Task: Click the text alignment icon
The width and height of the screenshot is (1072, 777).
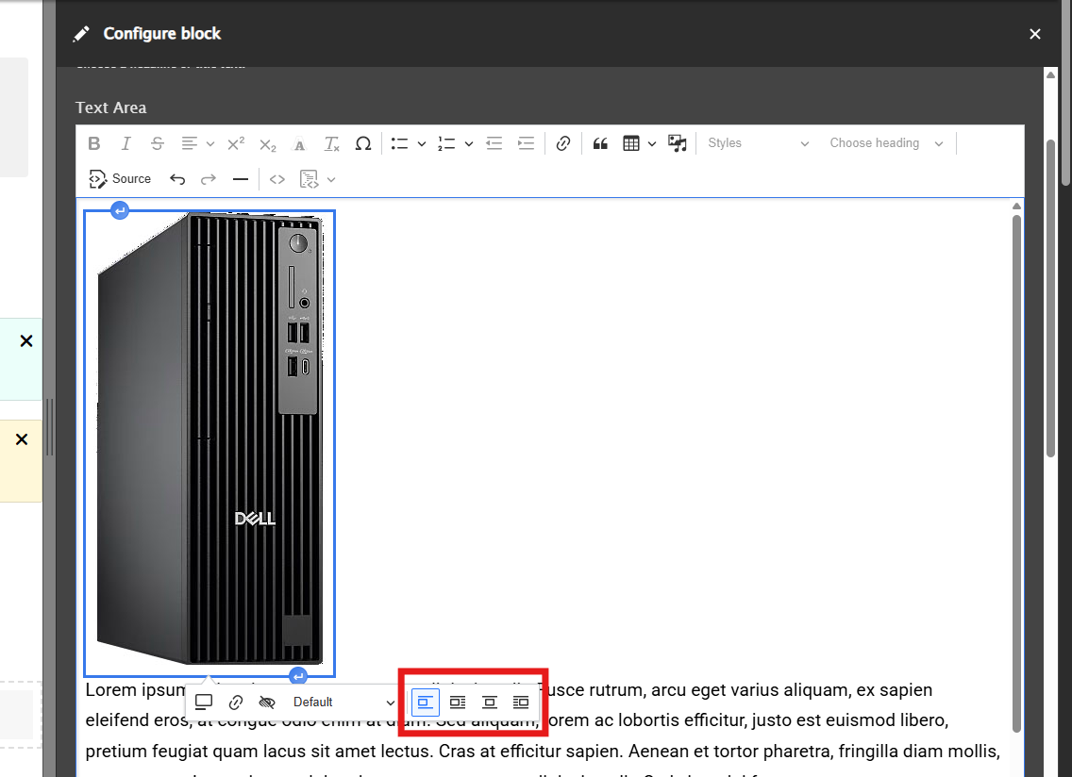Action: [190, 143]
